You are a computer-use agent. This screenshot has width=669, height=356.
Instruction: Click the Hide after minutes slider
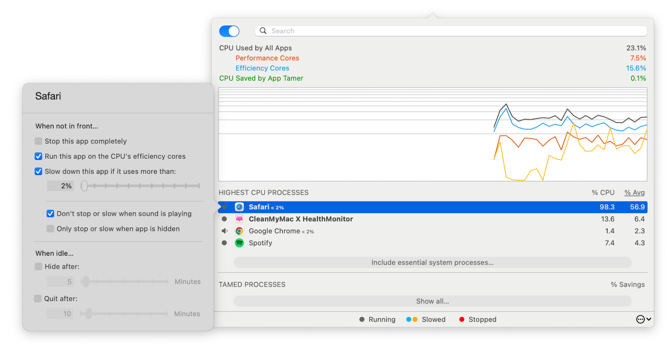click(124, 282)
